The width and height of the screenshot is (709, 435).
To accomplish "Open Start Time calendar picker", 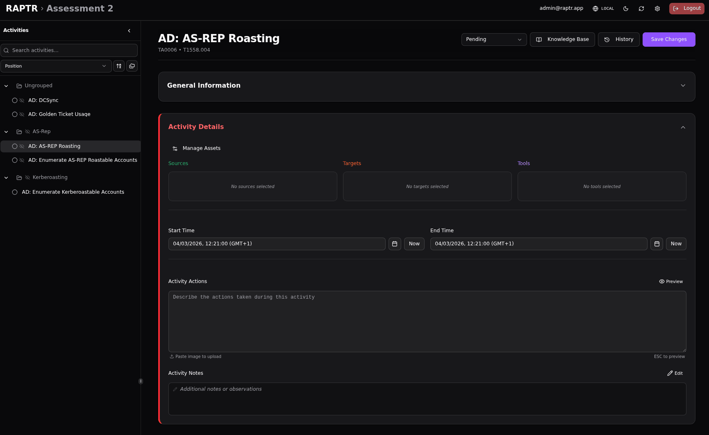I will tap(395, 244).
